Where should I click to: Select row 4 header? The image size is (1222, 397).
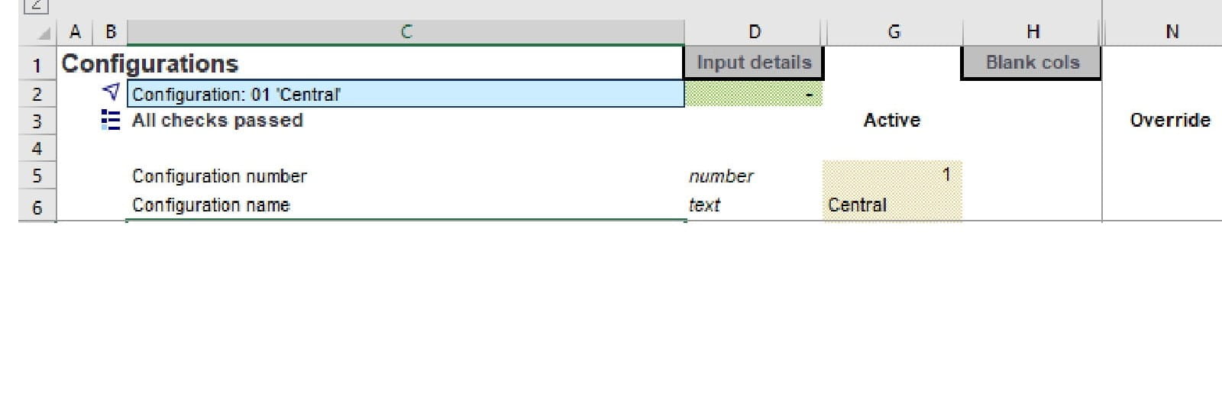(x=37, y=148)
